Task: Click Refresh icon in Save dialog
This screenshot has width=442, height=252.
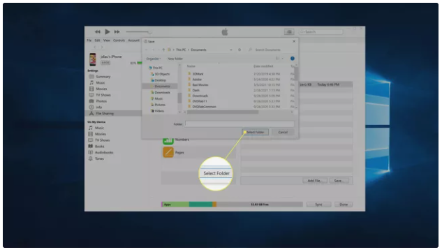Action: pyautogui.click(x=240, y=50)
